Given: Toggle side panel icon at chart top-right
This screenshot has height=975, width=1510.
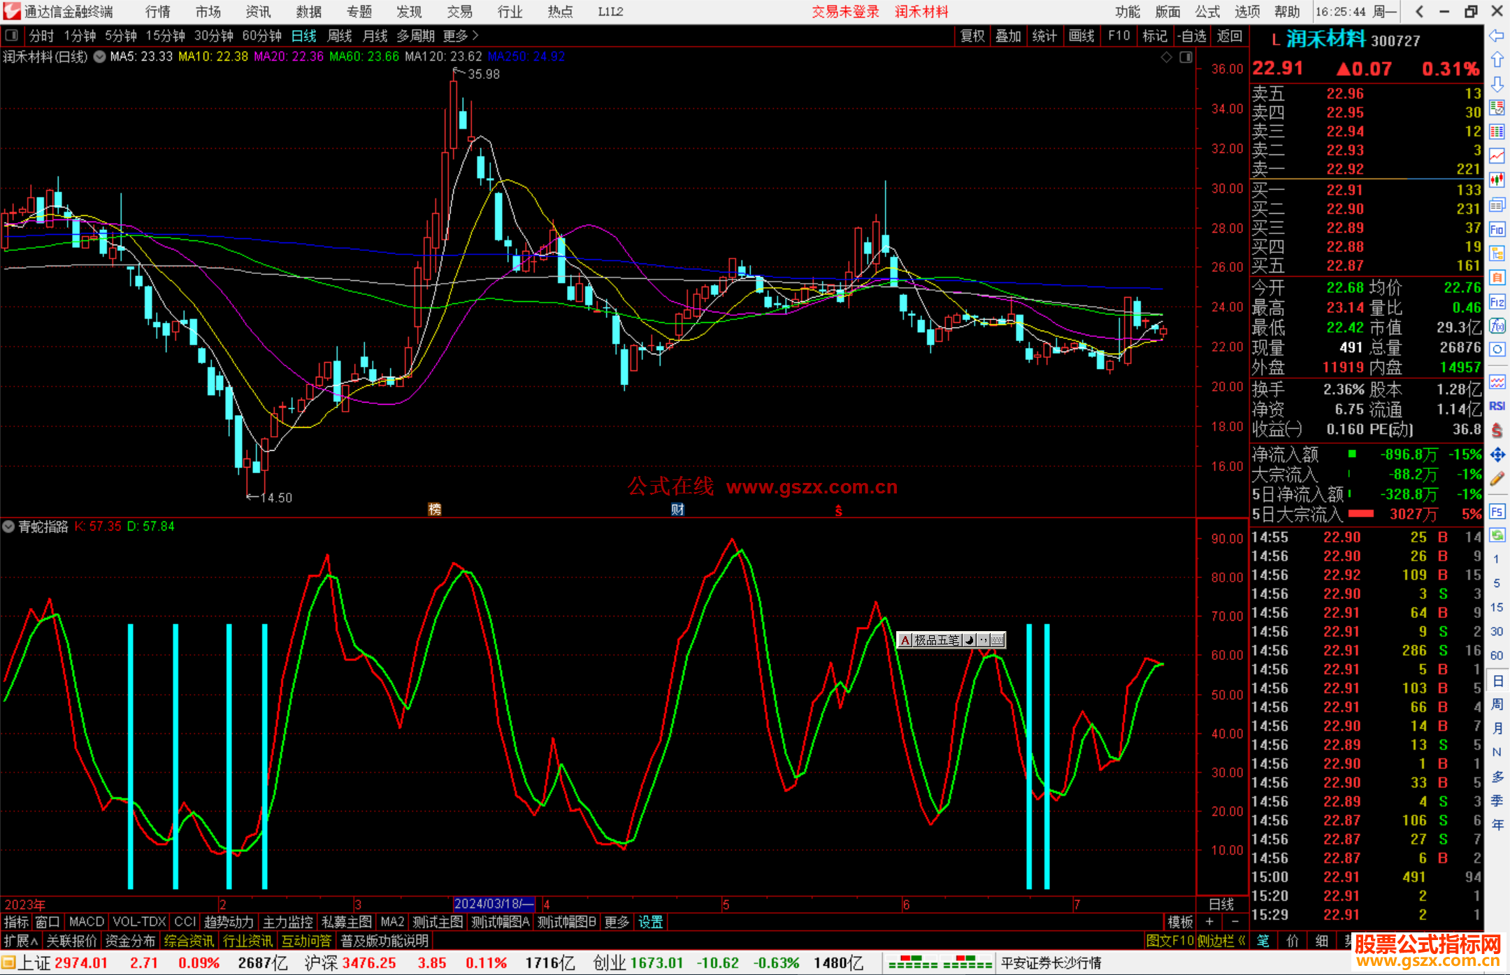Looking at the screenshot, I should tap(1186, 57).
